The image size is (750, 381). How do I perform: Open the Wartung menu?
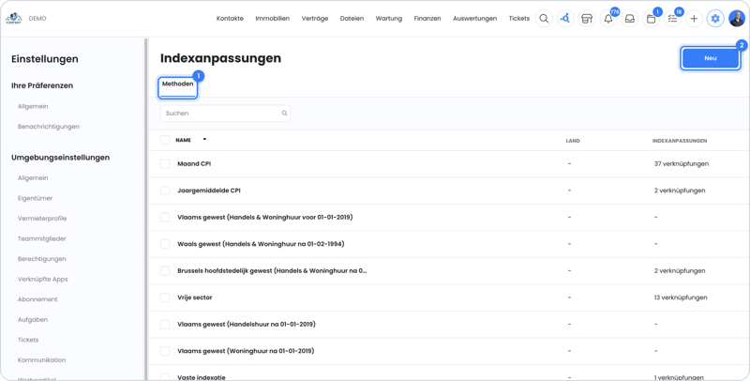click(x=389, y=19)
